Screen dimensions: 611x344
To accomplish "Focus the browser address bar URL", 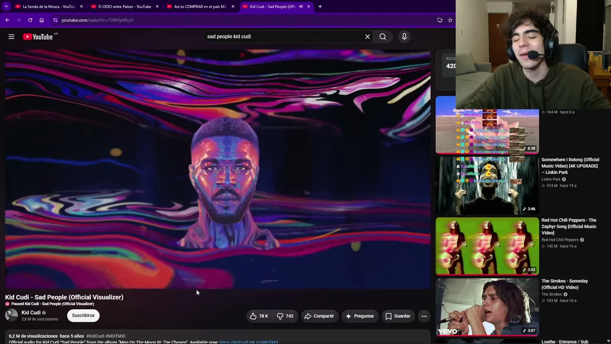I will (x=97, y=20).
